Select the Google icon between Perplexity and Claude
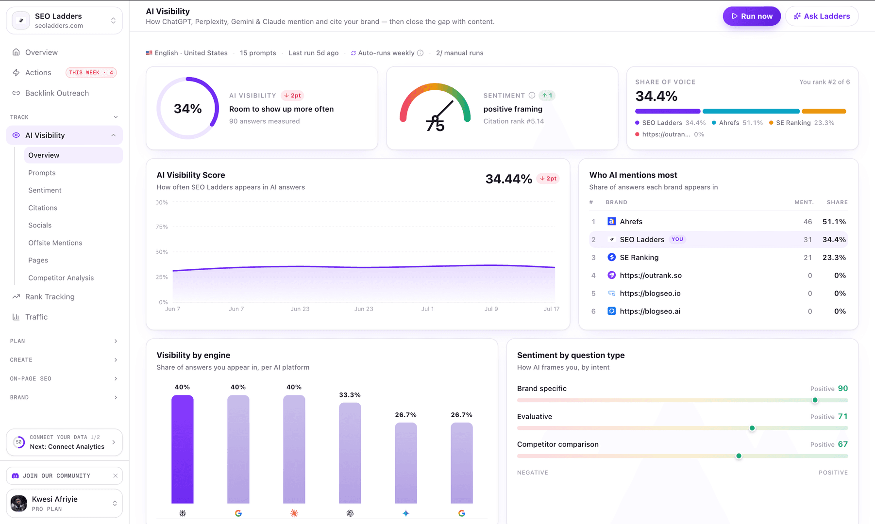 [238, 513]
